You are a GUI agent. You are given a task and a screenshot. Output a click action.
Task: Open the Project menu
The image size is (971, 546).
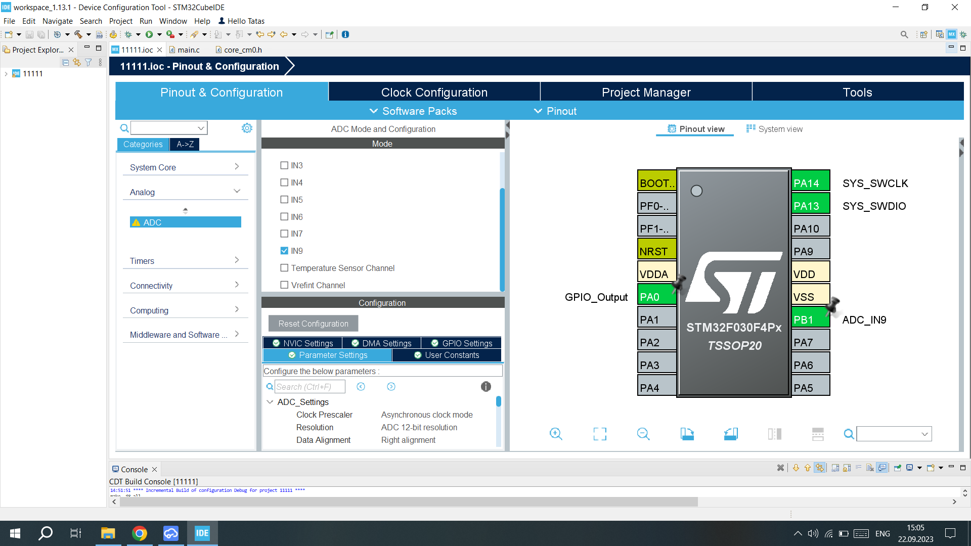[x=121, y=21]
